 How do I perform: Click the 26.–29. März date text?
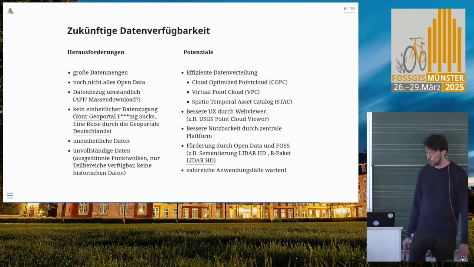pos(417,88)
